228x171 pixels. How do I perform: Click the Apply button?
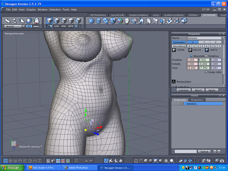click(212, 90)
